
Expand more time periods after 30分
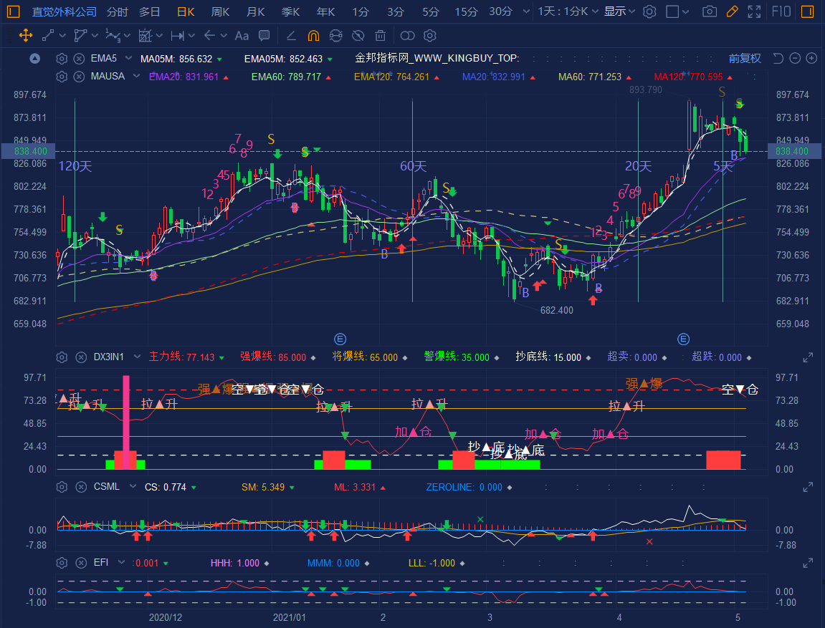(x=526, y=11)
